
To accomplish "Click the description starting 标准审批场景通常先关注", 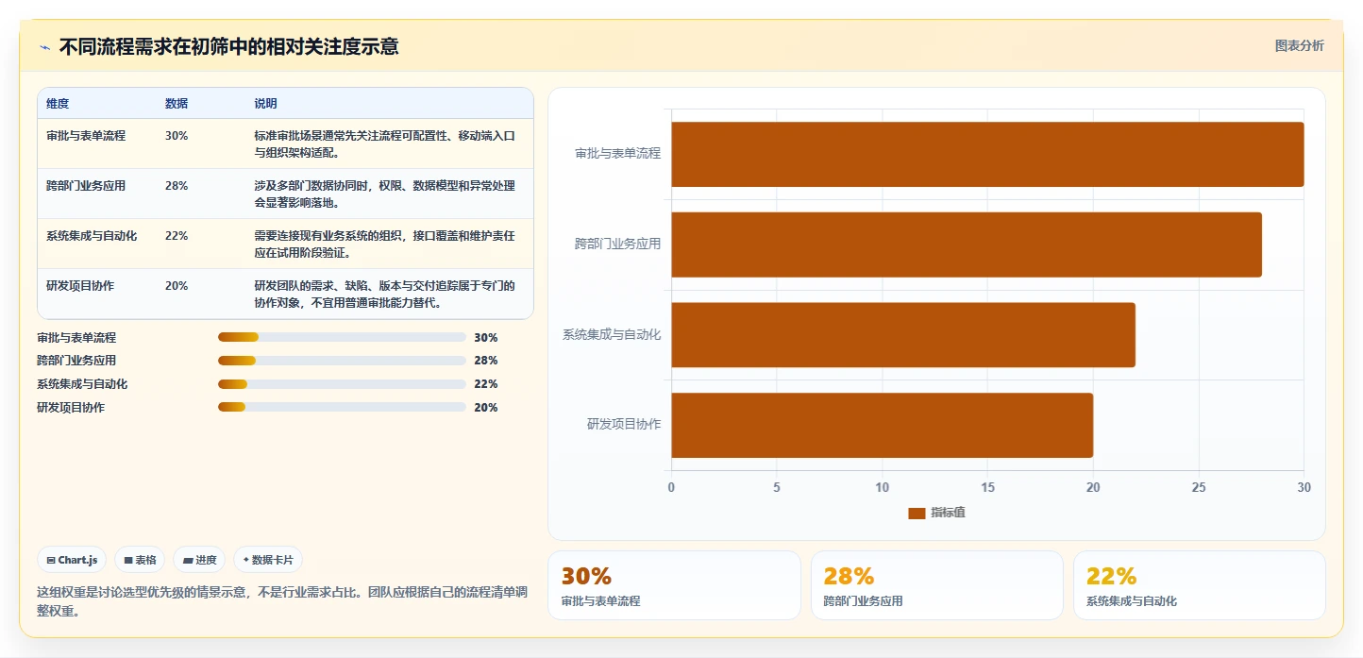I will click(384, 144).
